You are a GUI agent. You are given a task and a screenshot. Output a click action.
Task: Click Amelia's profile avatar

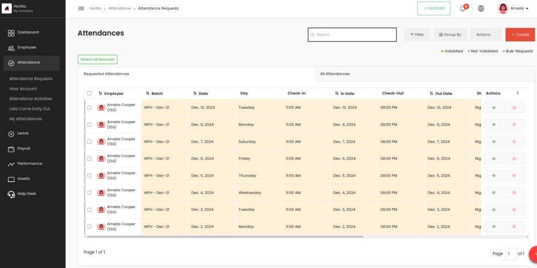503,9
